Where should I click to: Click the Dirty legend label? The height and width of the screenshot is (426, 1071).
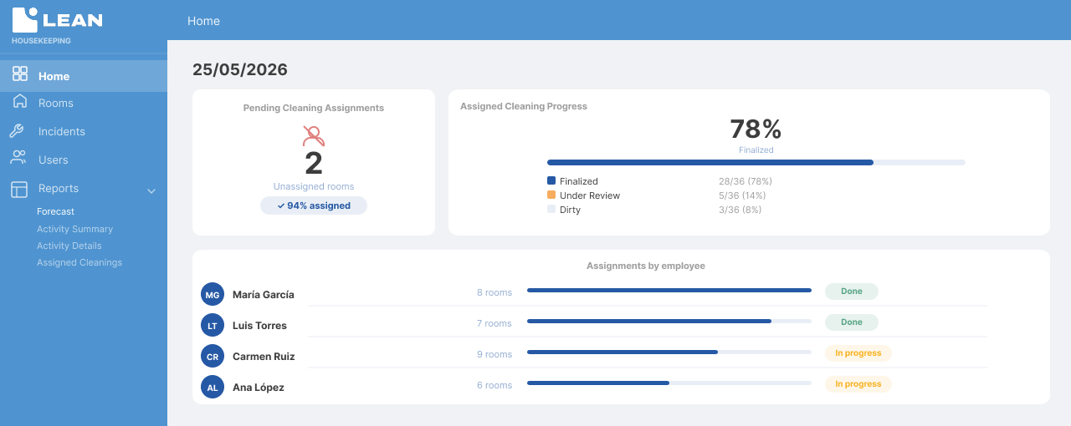[570, 210]
